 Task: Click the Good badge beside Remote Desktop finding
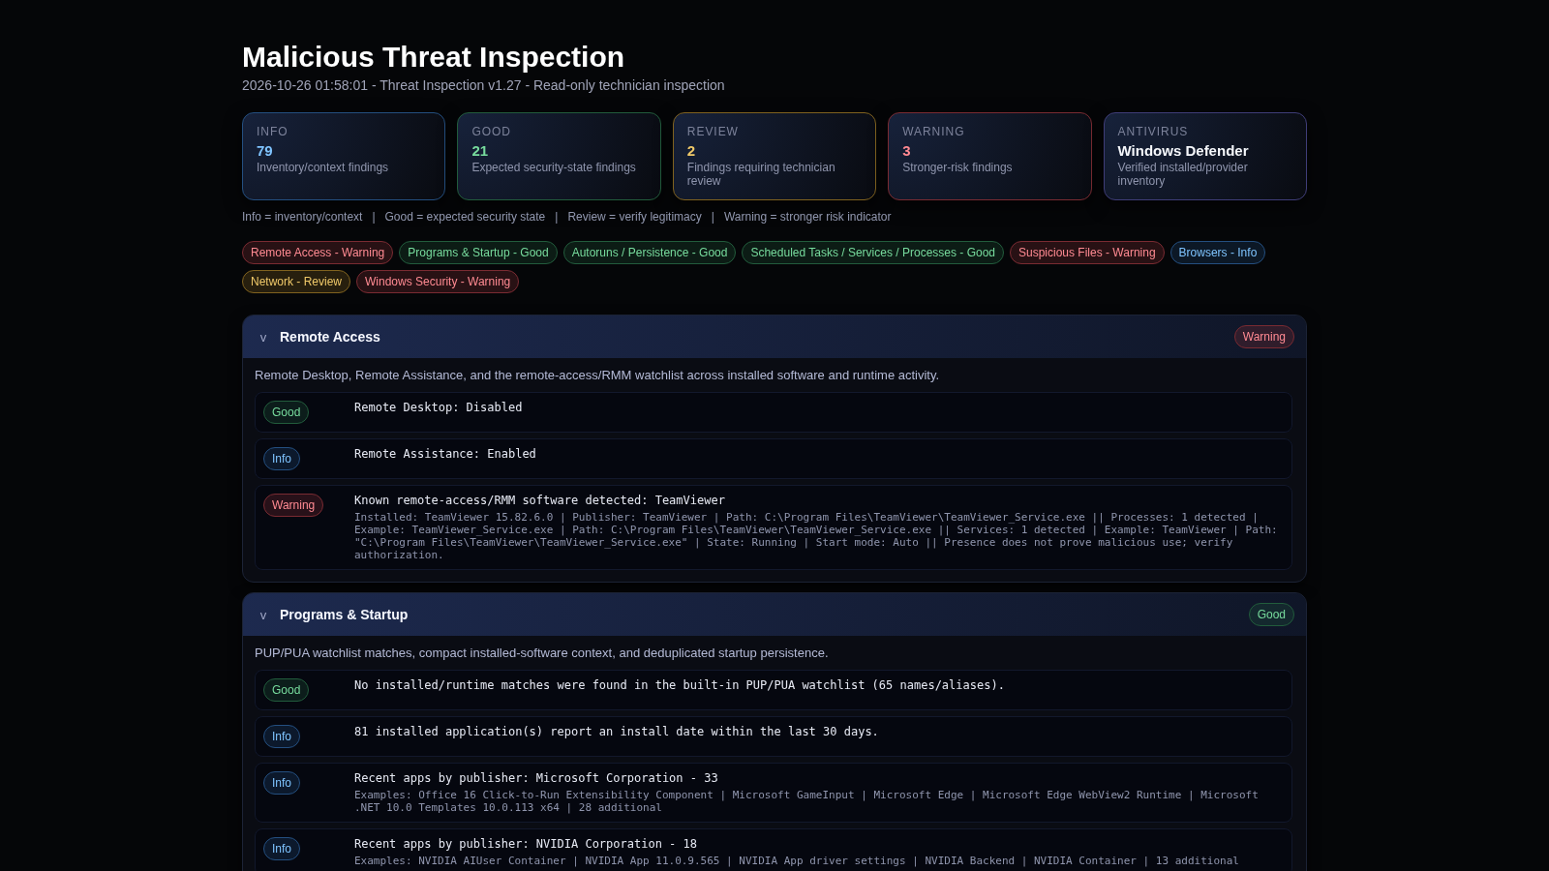(286, 412)
